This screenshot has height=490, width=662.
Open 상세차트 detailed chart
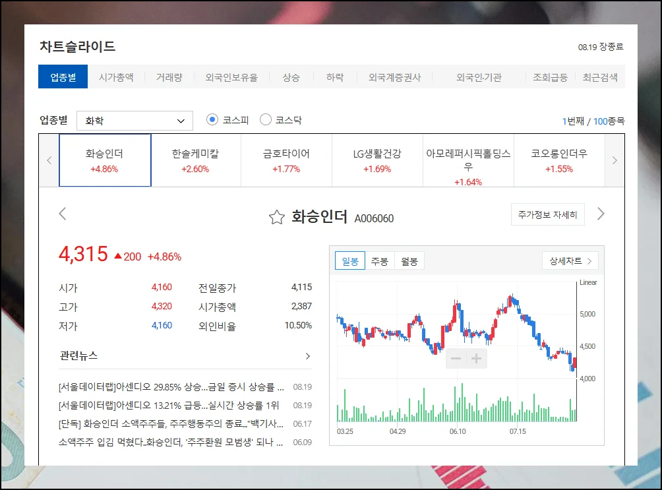coord(570,261)
